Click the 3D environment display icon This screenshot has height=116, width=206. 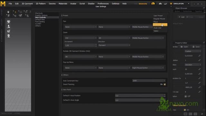(9, 31)
